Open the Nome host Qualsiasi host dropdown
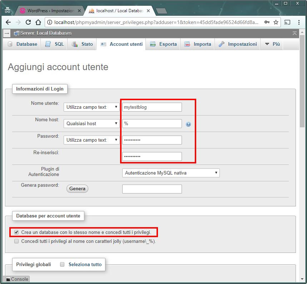Image resolution: width=307 pixels, height=284 pixels. point(91,124)
